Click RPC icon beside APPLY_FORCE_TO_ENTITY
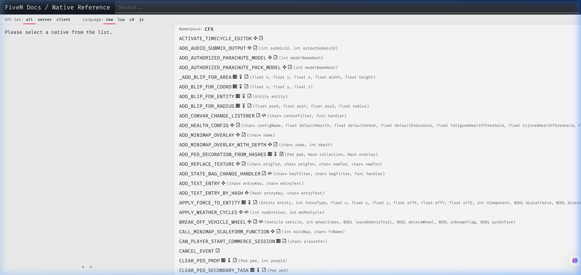581x275 pixels. [250, 203]
